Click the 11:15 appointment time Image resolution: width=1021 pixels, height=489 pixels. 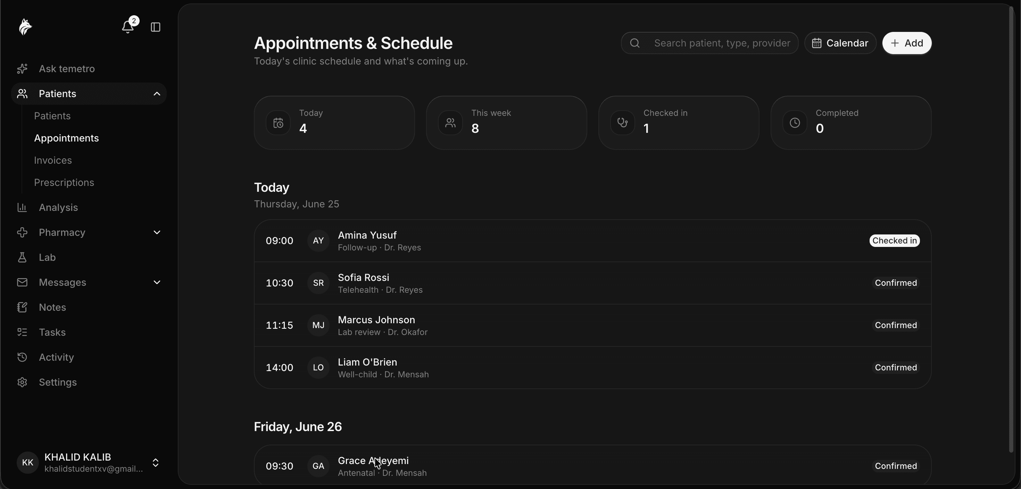coord(280,325)
